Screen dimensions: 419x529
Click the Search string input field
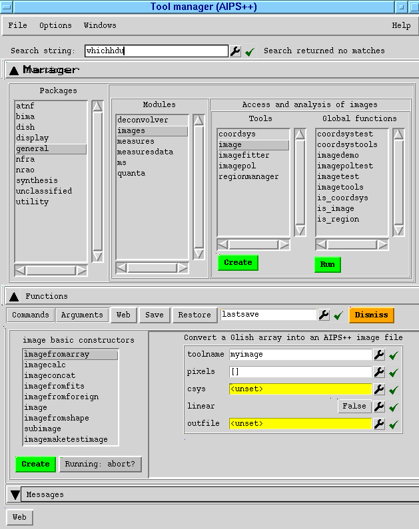pyautogui.click(x=157, y=51)
